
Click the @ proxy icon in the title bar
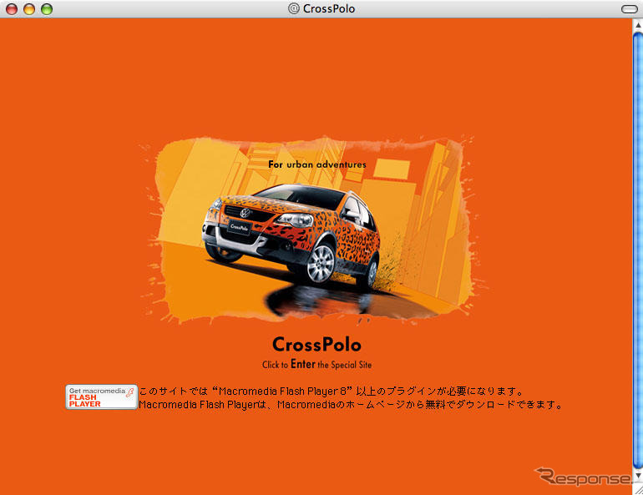(294, 8)
